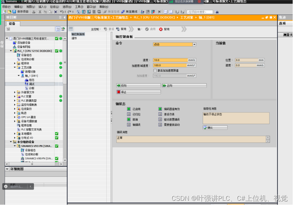Screen dimensions: 293x205
Task: Click the Open project toolbar icon
Action: pos(9,12)
